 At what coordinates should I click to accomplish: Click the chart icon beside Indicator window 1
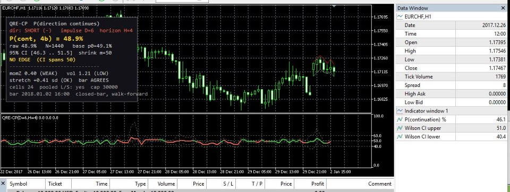[399, 111]
